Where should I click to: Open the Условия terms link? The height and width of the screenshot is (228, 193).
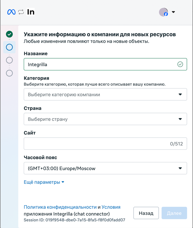111,207
